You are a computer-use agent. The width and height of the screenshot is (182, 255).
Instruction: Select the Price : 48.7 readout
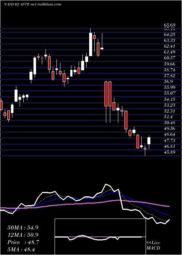click(x=23, y=242)
